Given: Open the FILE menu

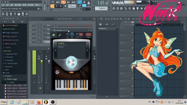Looking at the screenshot, I should (3, 5).
